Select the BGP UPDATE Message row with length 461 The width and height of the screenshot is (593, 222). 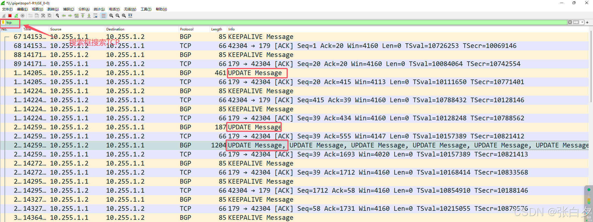coord(295,73)
